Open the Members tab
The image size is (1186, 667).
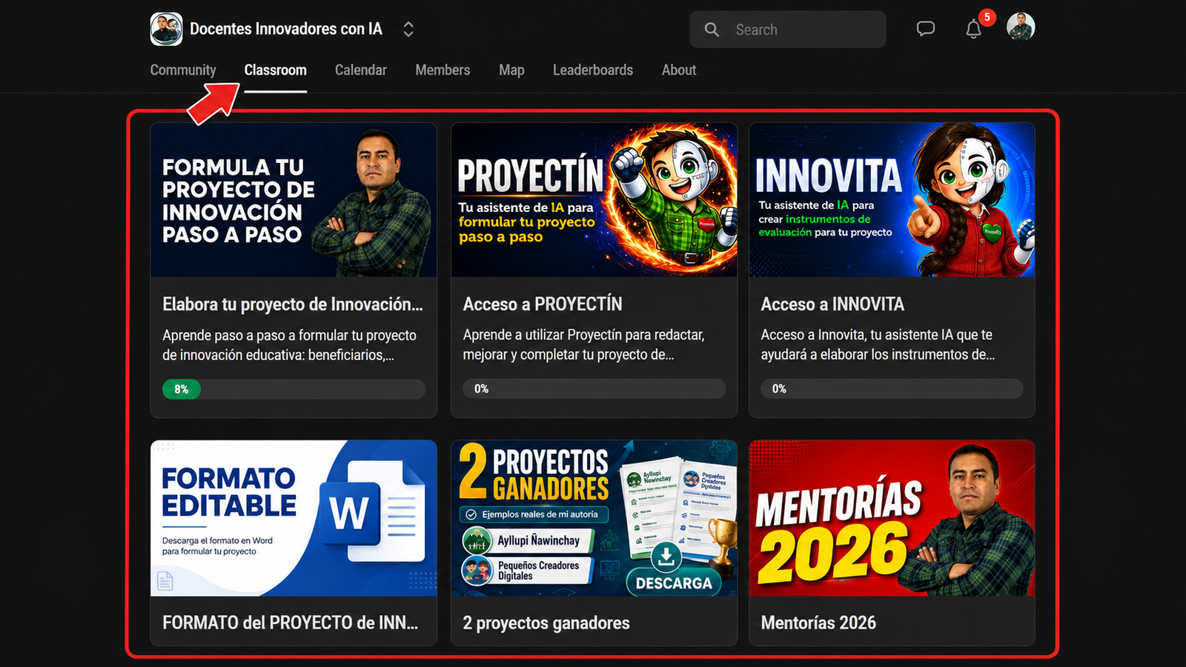click(443, 70)
